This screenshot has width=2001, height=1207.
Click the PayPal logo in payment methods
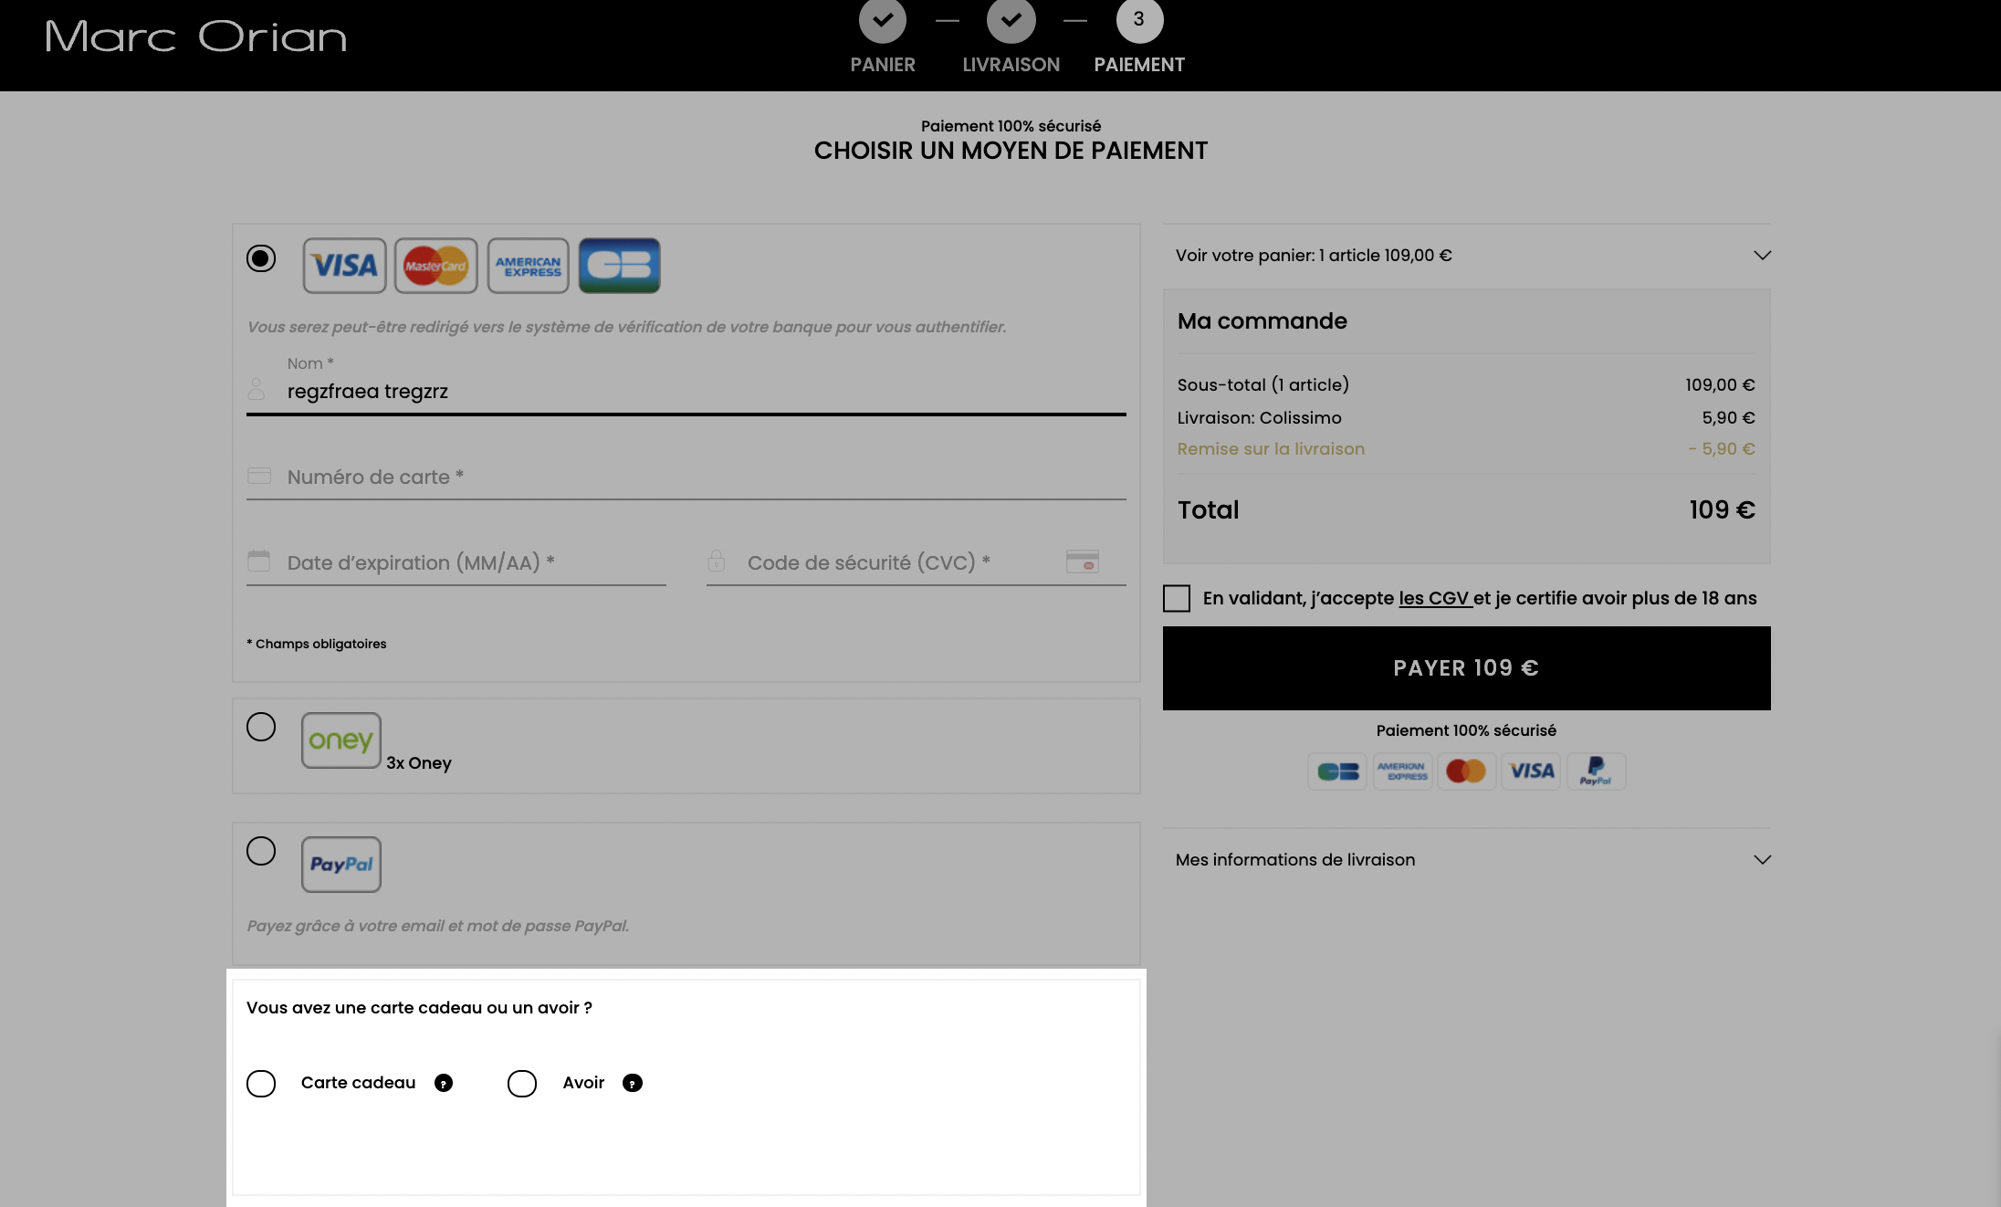click(x=341, y=865)
